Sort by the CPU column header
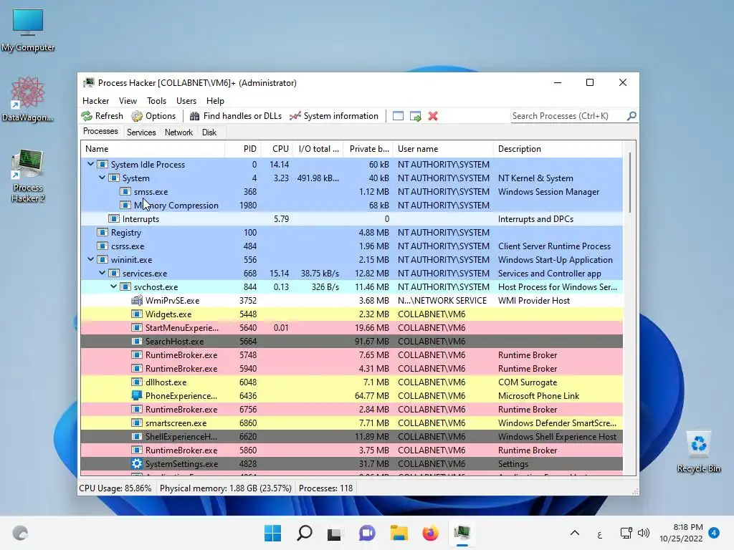734x550 pixels. (277, 149)
